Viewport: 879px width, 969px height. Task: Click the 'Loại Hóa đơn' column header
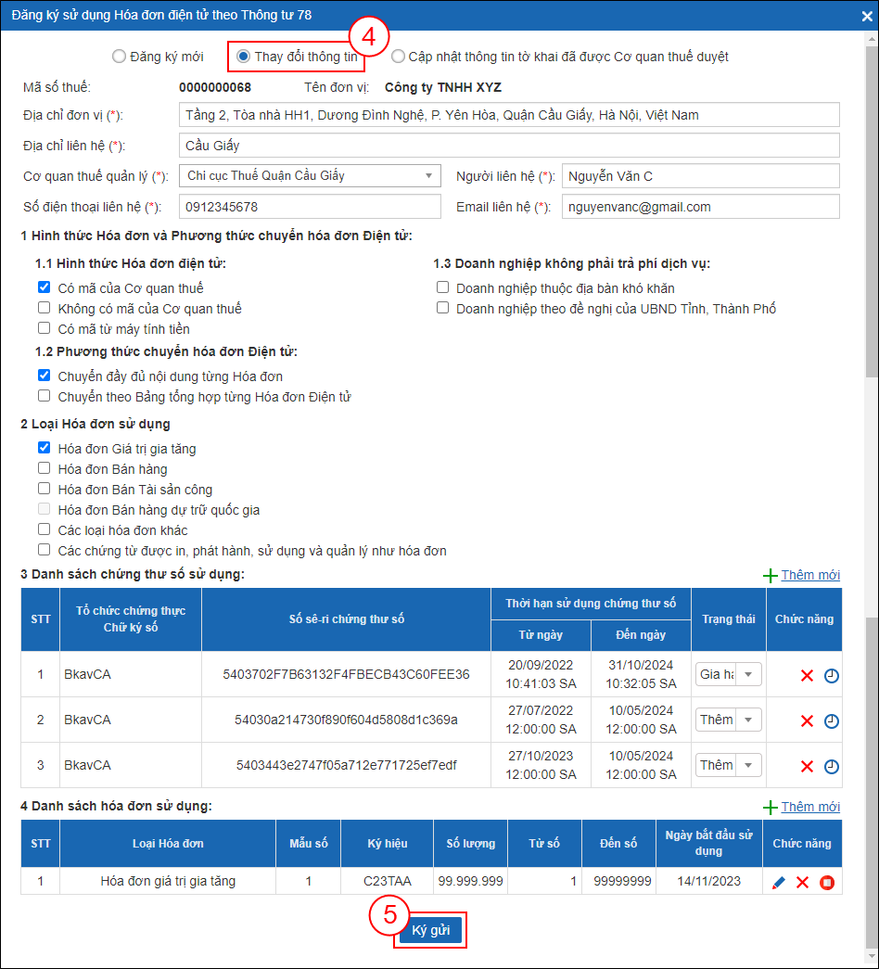click(168, 844)
